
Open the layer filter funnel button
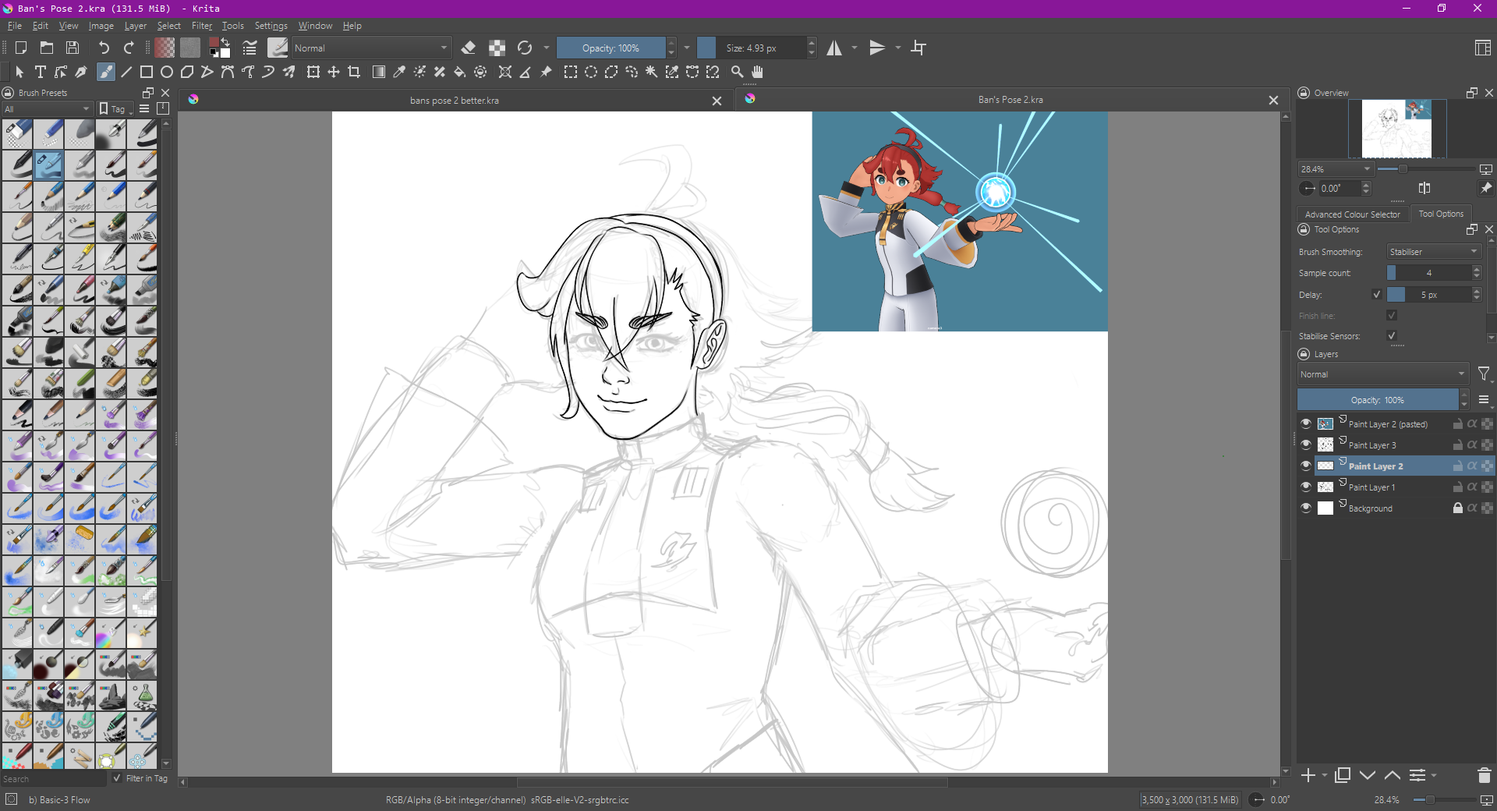point(1484,374)
